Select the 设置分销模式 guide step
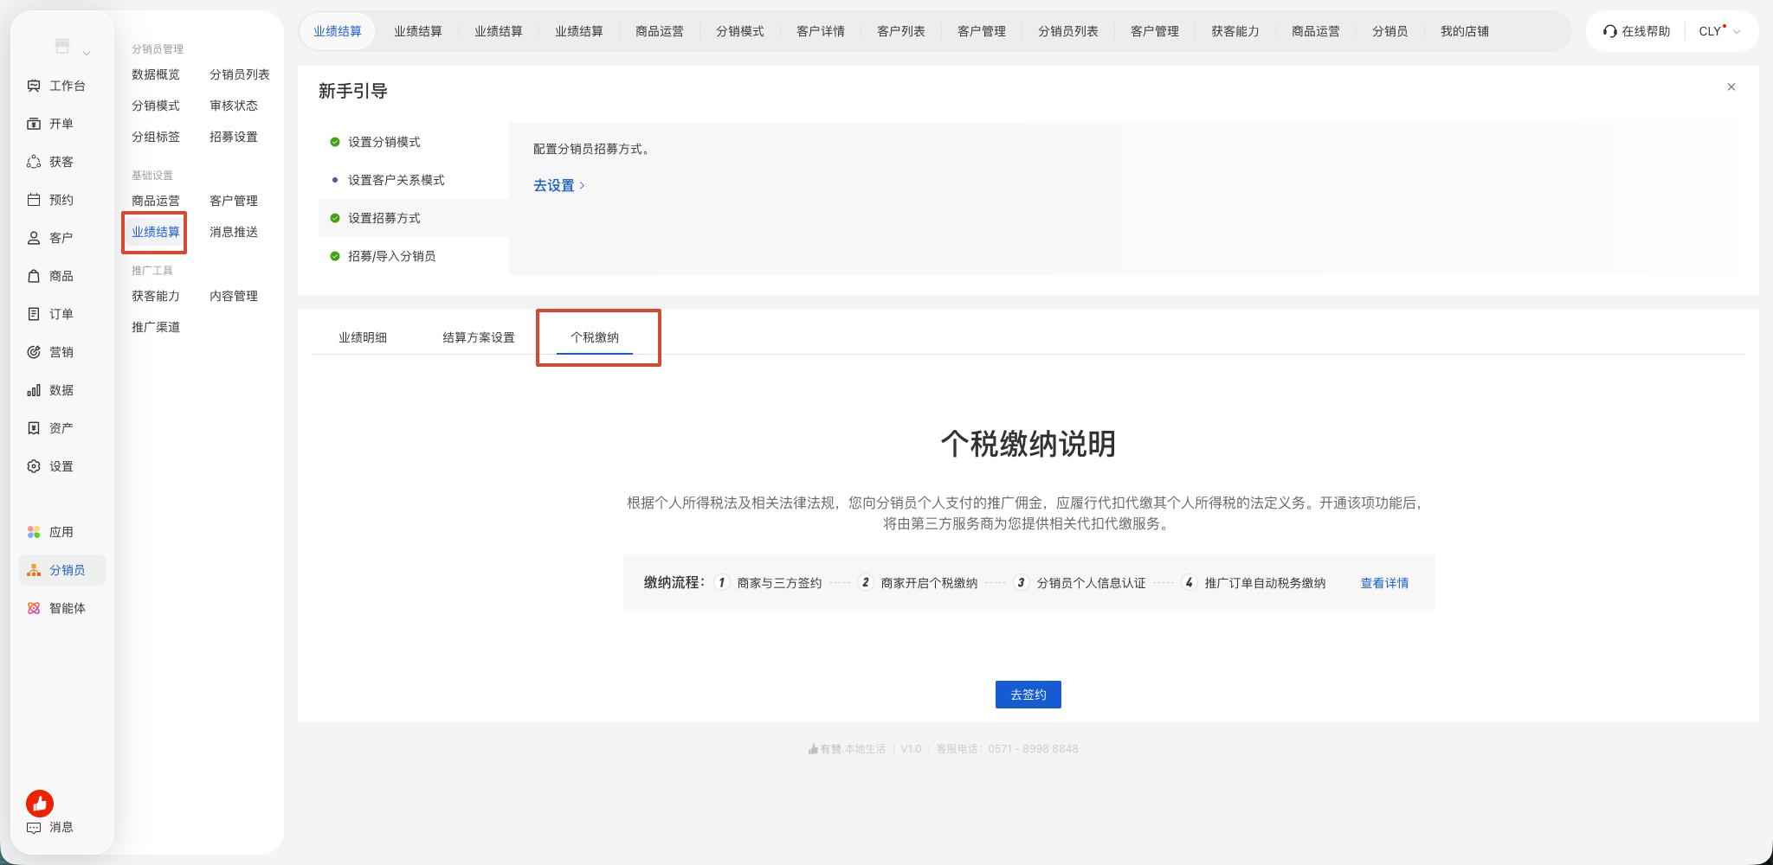 (414, 142)
